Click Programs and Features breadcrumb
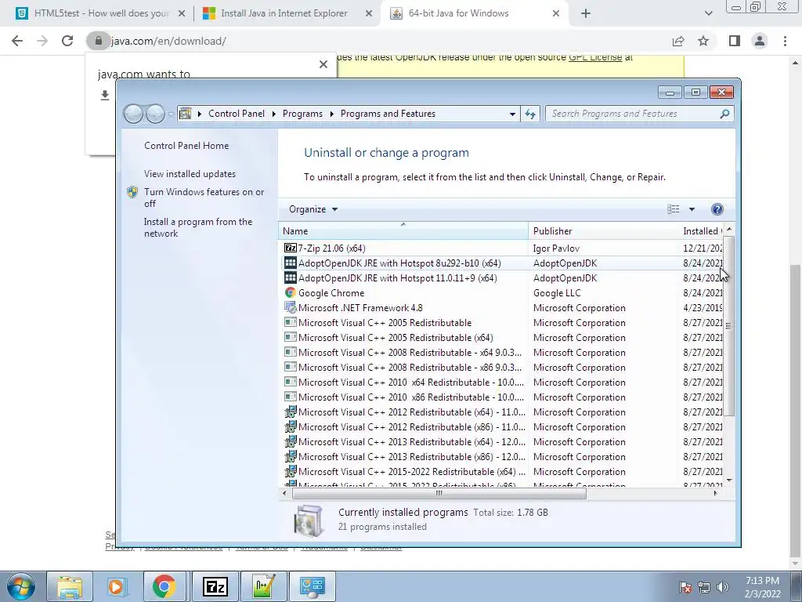 (388, 114)
